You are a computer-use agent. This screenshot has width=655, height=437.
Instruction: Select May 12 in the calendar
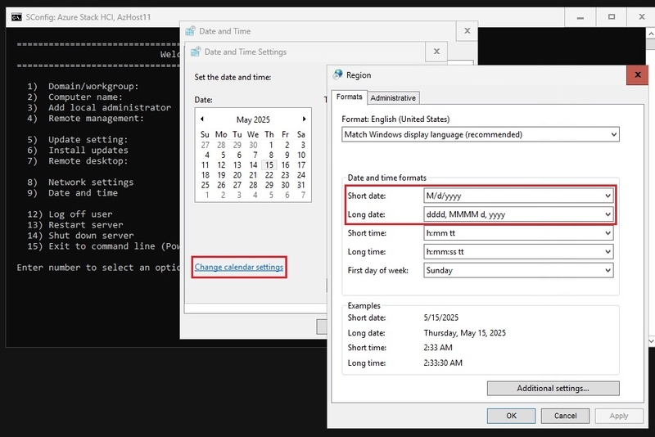(221, 164)
